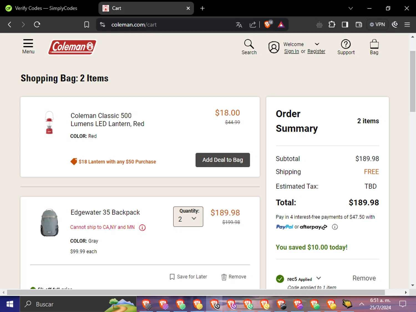Open site settings icon in address bar
This screenshot has width=416, height=312.
pos(102,24)
